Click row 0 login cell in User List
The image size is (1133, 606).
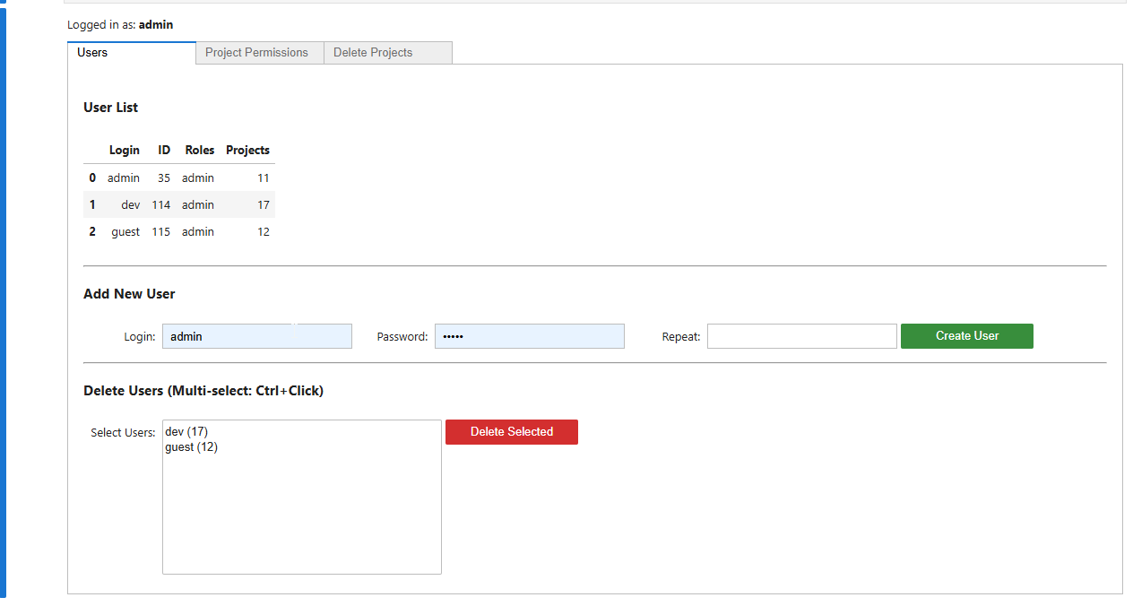[124, 178]
